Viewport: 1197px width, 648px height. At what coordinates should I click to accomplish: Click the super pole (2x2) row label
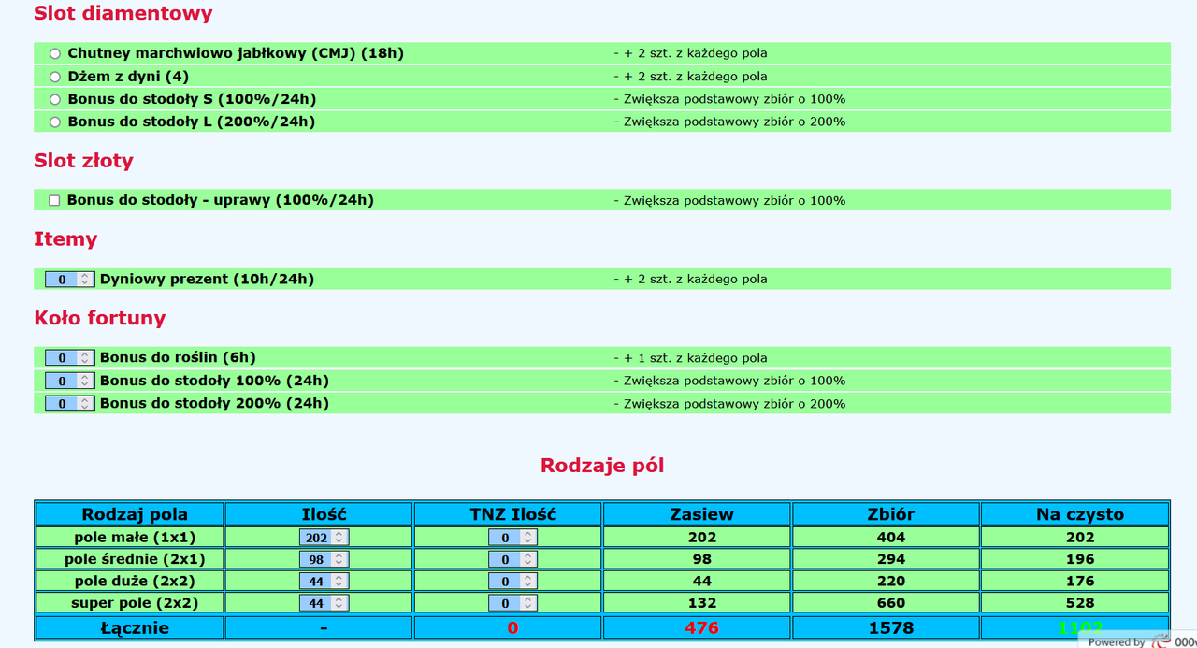pos(135,603)
